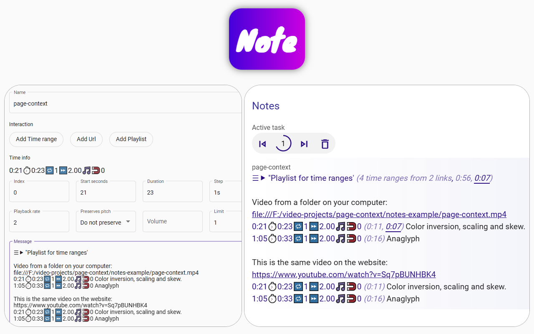This screenshot has height=334, width=534.
Task: Click 'Video from a folder on your computer:' in Notes
Action: pyautogui.click(x=320, y=202)
